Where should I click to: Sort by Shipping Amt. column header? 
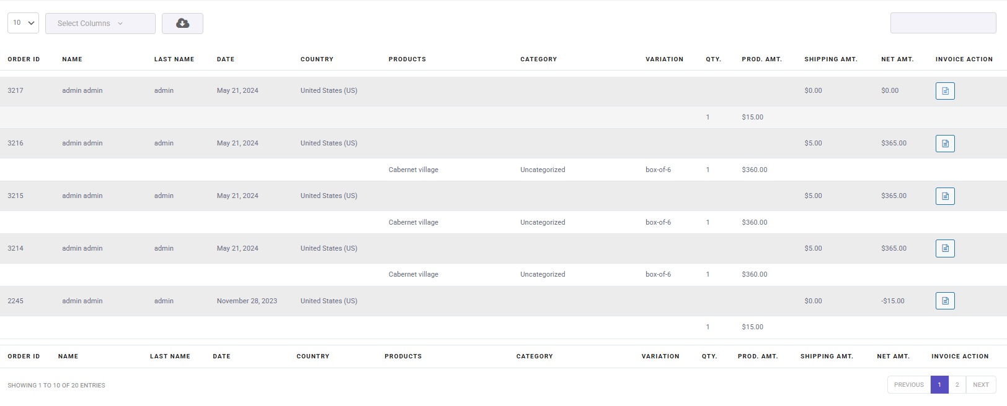(x=830, y=59)
